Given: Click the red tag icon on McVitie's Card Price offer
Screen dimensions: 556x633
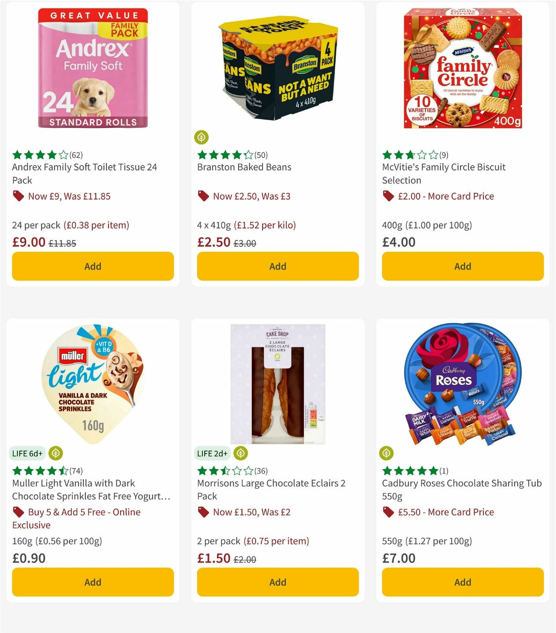Looking at the screenshot, I should (x=388, y=196).
